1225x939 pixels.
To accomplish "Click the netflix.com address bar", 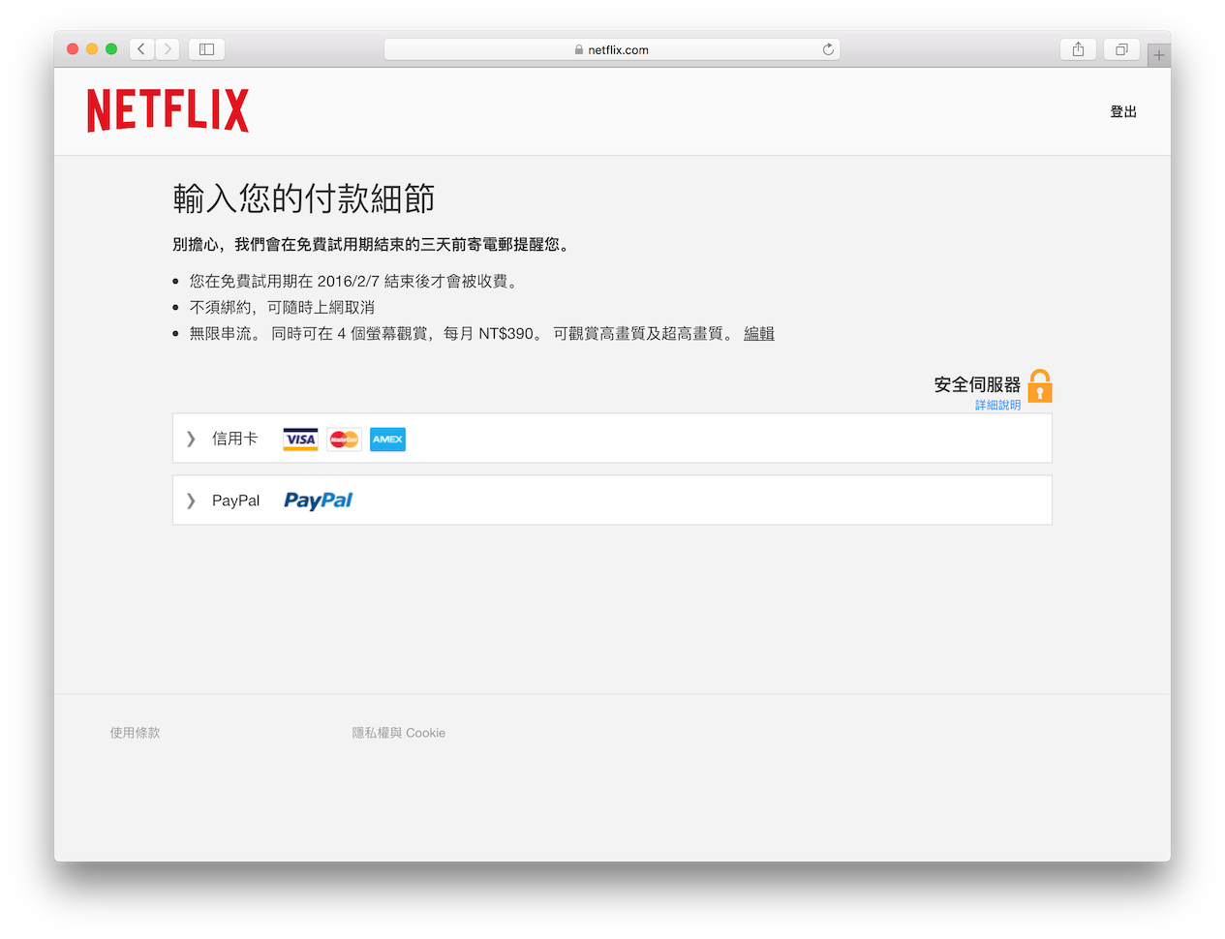I will (612, 49).
